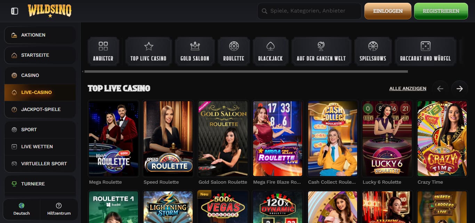The width and height of the screenshot is (475, 223).
Task: Select the Spielshows wheel category
Action: coord(373,51)
